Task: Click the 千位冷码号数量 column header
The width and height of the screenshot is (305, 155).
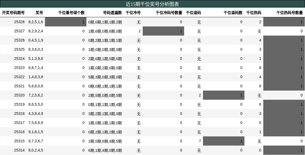Action: pyautogui.click(x=169, y=13)
